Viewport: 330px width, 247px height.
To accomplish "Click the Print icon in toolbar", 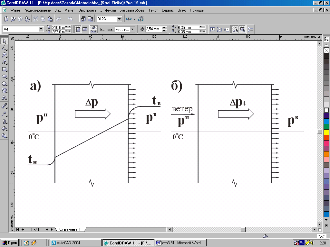I will [27, 19].
